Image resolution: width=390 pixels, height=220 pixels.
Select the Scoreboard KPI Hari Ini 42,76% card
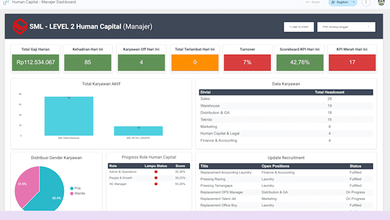[300, 59]
